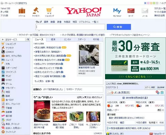Open the red Card icon
166x135 pixels.
tap(131, 11)
